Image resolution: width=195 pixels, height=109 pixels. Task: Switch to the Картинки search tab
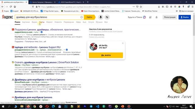click(x=26, y=22)
